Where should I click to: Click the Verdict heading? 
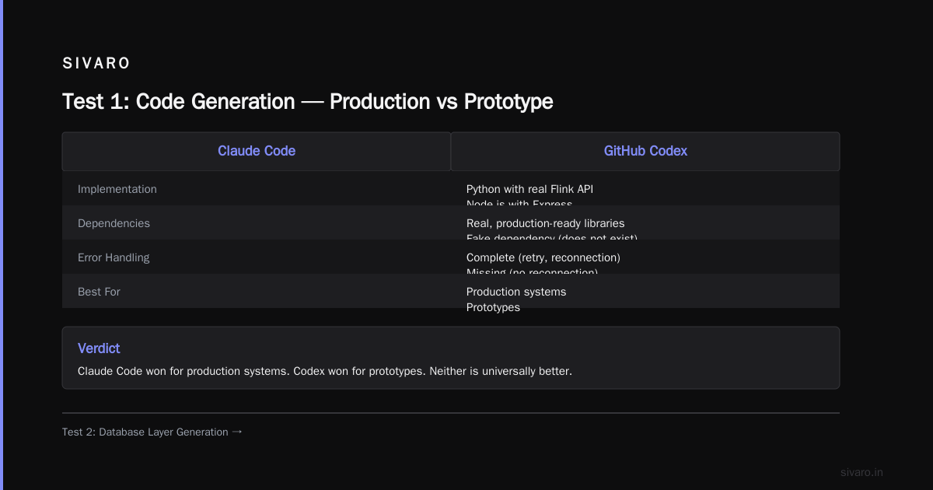pos(99,348)
